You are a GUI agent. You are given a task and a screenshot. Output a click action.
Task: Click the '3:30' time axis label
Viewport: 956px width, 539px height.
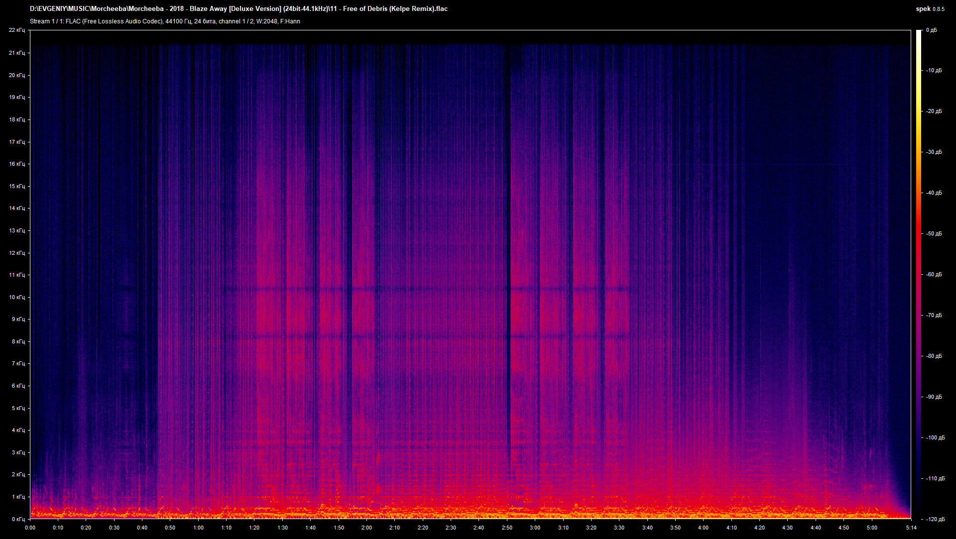(619, 528)
